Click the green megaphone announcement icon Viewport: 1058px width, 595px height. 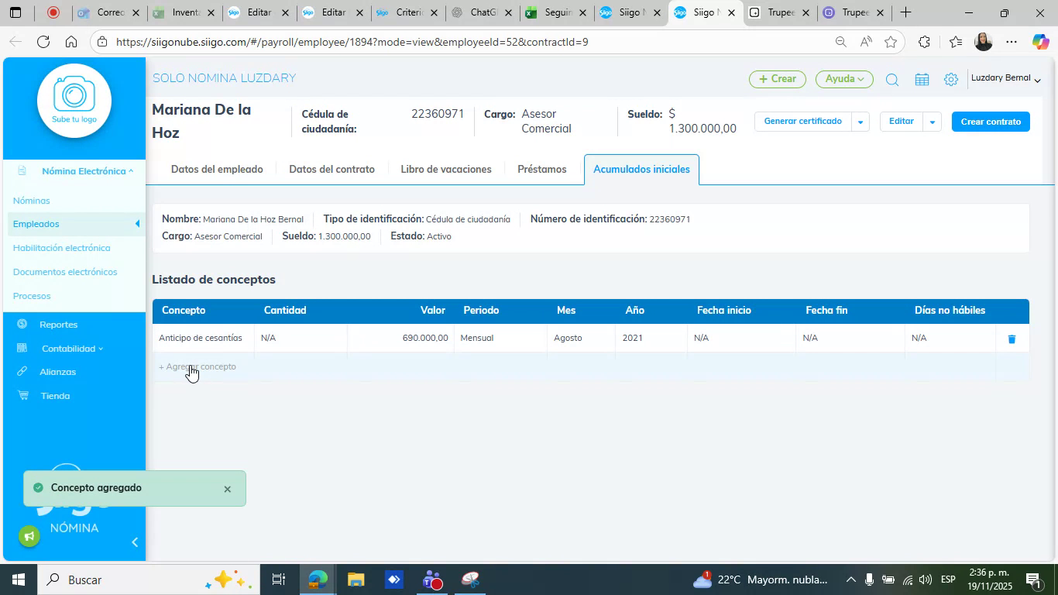(29, 536)
